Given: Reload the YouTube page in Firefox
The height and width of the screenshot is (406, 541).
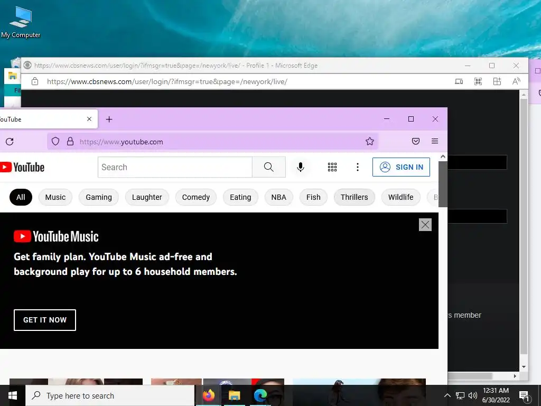Looking at the screenshot, I should (x=10, y=142).
